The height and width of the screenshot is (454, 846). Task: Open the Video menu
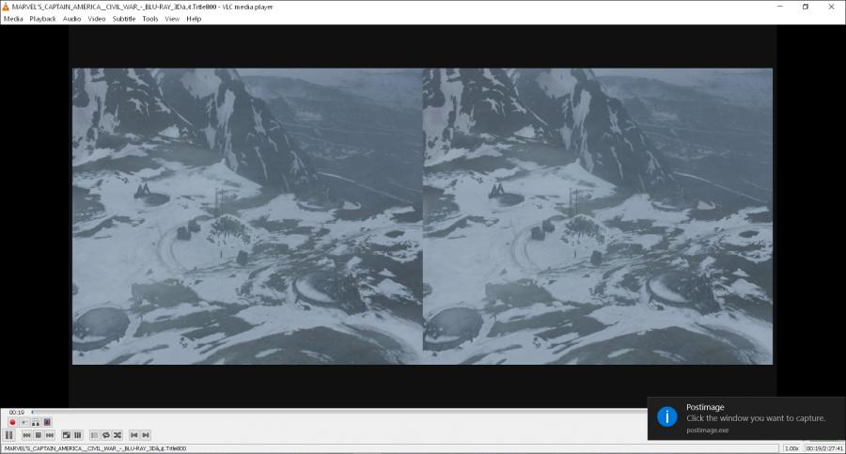click(97, 19)
